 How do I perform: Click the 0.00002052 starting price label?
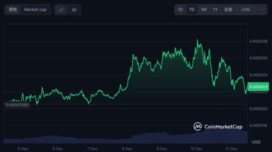[17, 105]
